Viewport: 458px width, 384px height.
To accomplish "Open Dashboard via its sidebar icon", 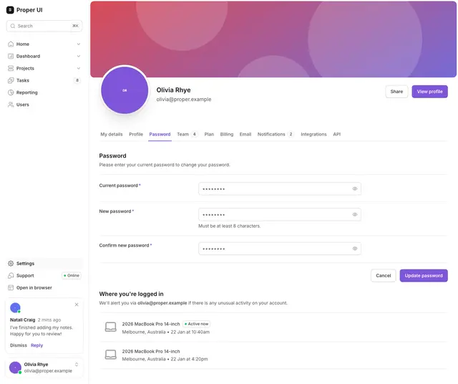I will pos(11,56).
